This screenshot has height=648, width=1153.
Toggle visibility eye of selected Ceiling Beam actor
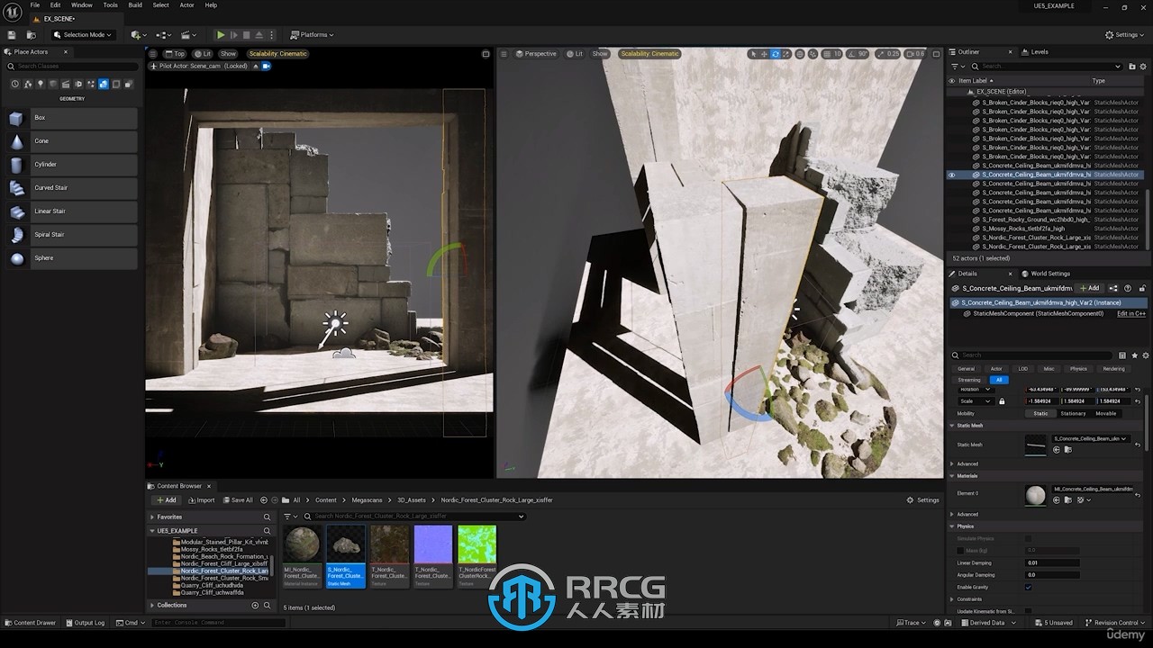[951, 175]
